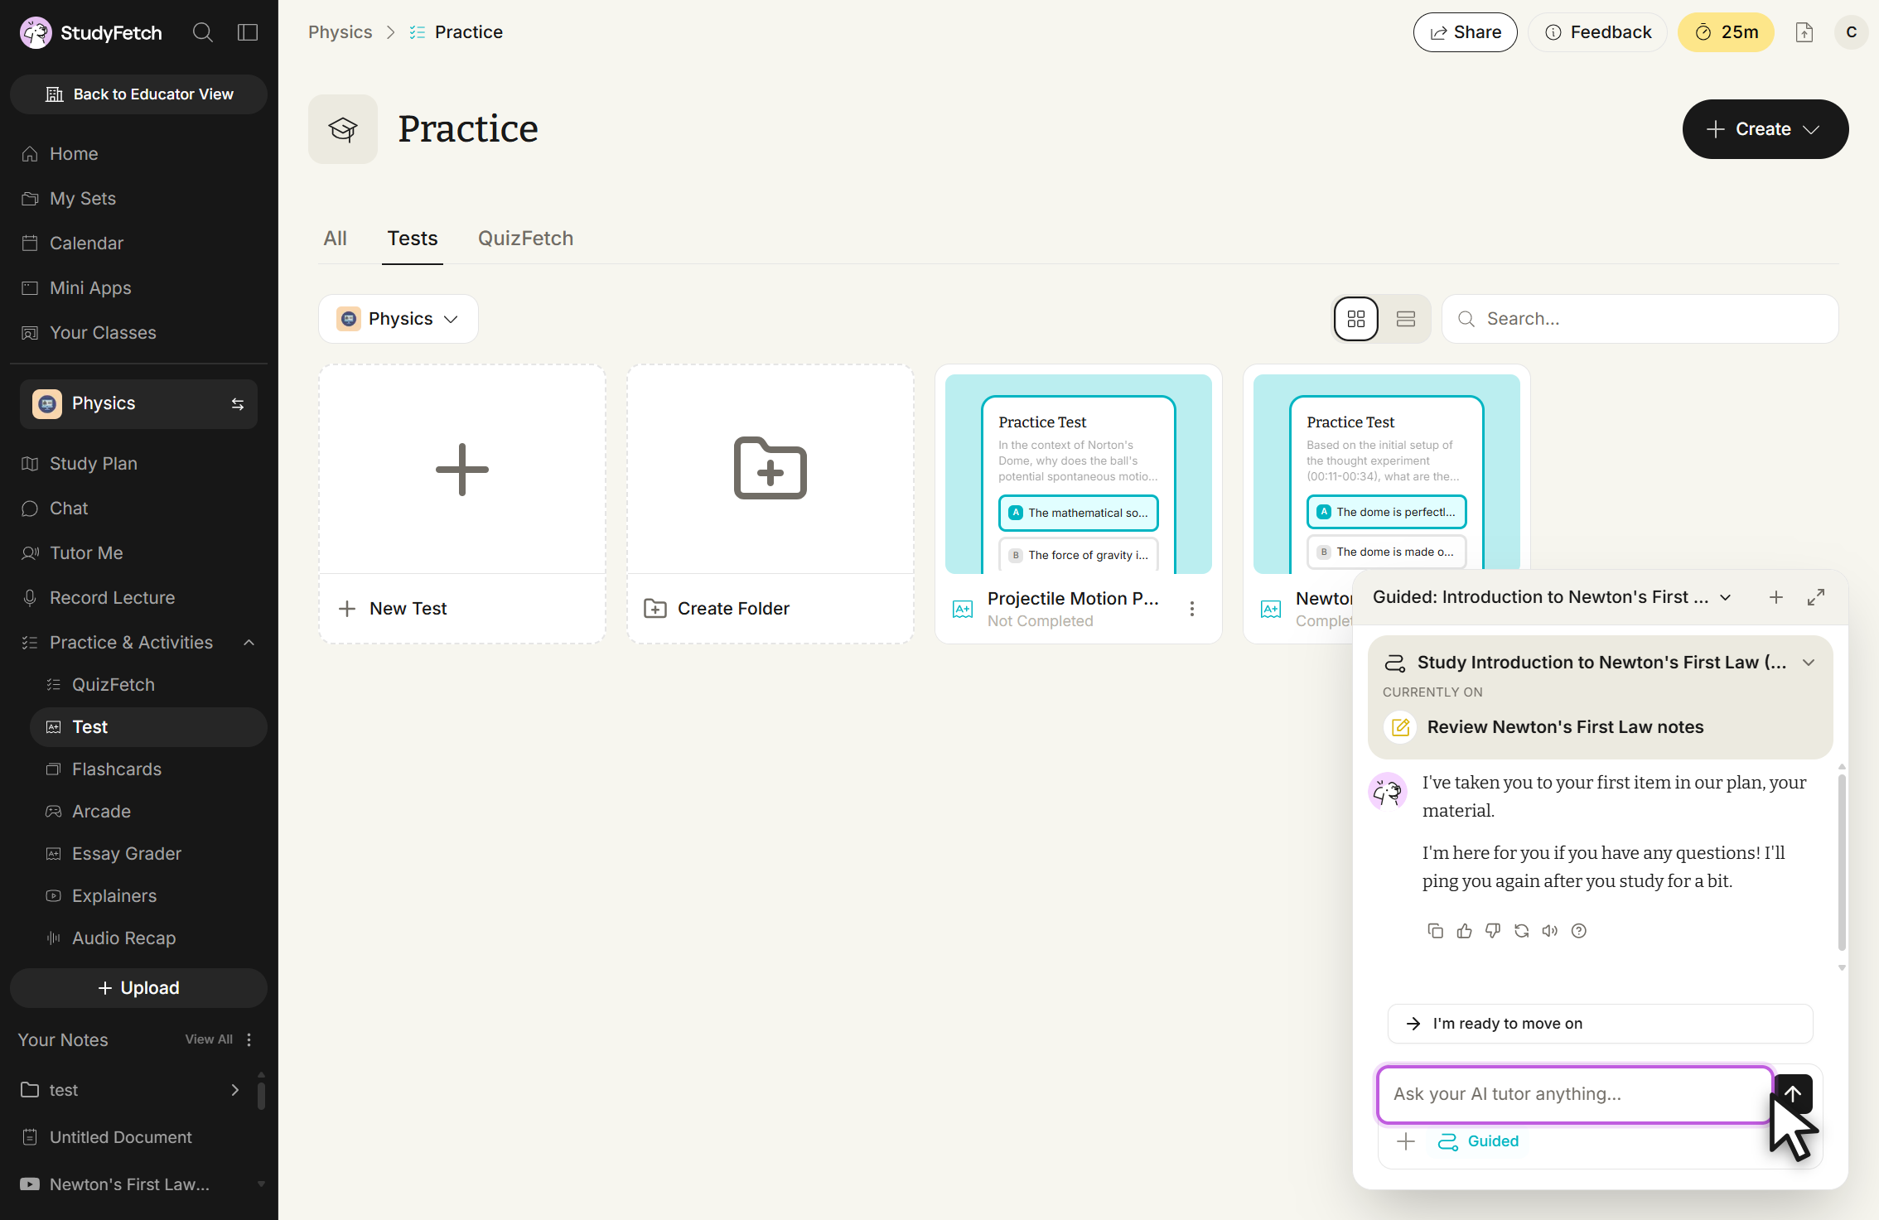The image size is (1879, 1220).
Task: Click the Share button
Action: tap(1465, 32)
